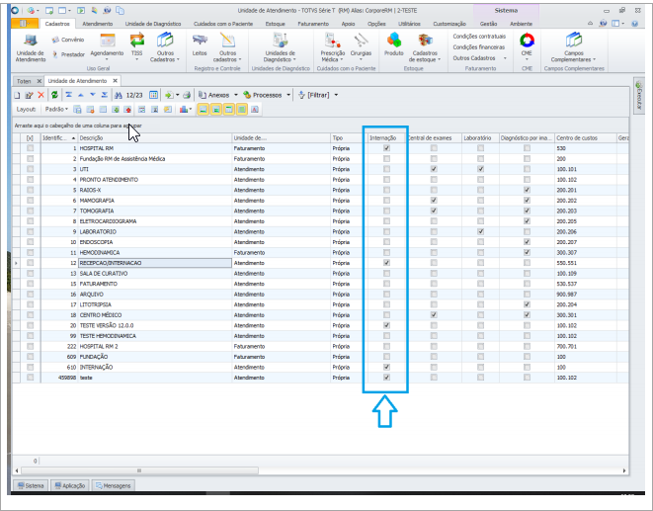
Task: Switch to the Faturamento ribbon tab
Action: coord(313,24)
